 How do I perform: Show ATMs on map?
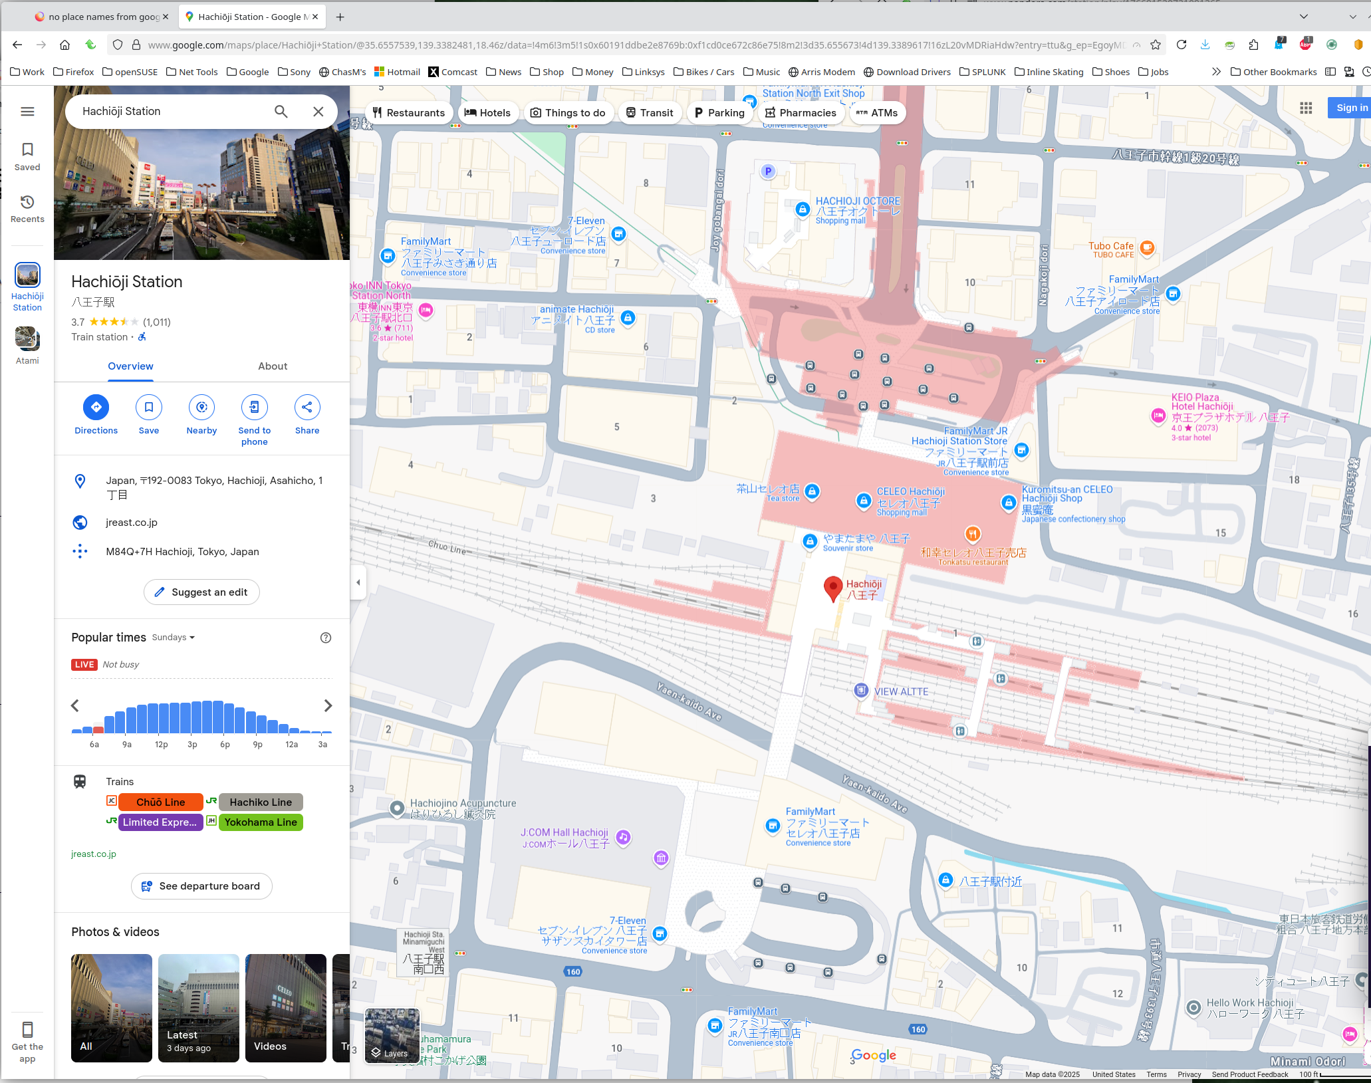877,112
